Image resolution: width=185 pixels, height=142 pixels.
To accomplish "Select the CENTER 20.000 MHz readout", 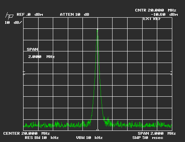I will pyautogui.click(x=27, y=134).
